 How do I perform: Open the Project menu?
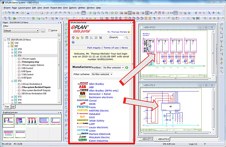[7, 8]
